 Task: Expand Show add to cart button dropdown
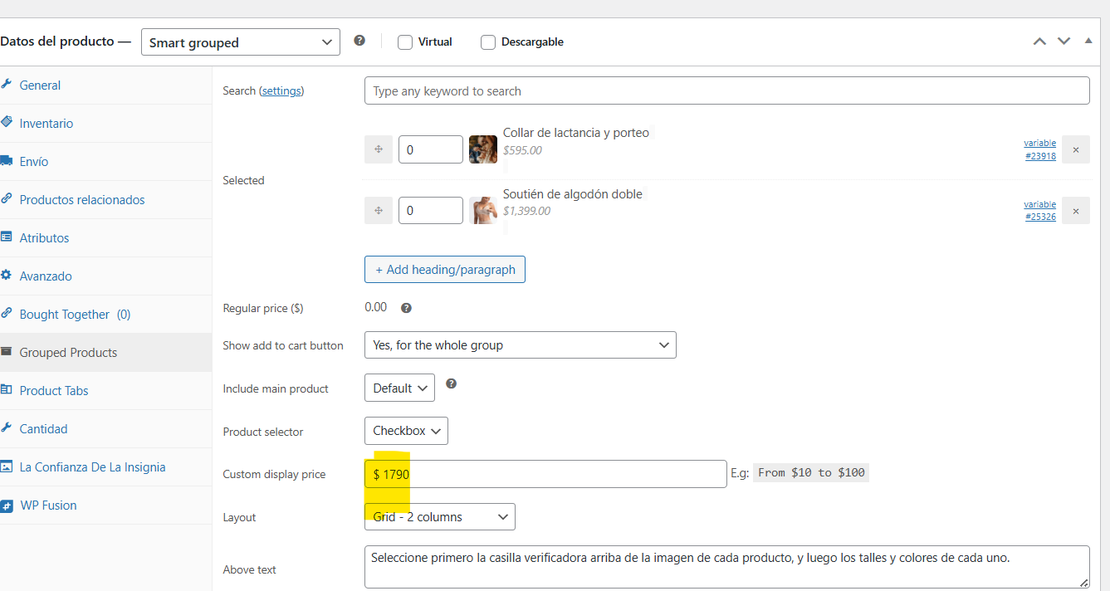520,345
